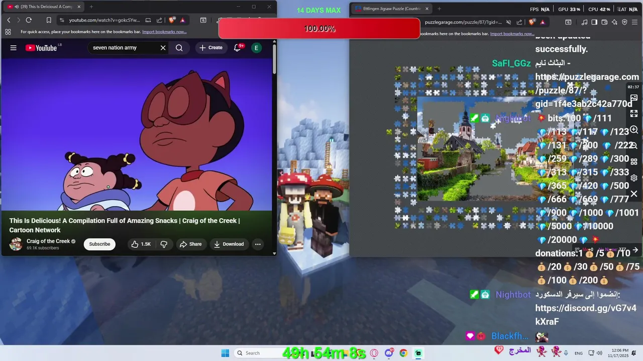Share the puzzlegarage page URL
Viewport: 643px width, 361px height.
pos(519,22)
